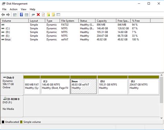Viewport: 164px width, 130px height.
Task: Click the CD-ROM 0 disc icon
Action: point(4,99)
